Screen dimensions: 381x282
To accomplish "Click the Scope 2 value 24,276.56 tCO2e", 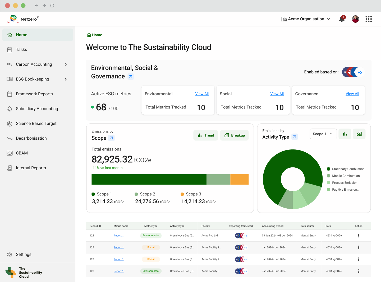I will [153, 201].
